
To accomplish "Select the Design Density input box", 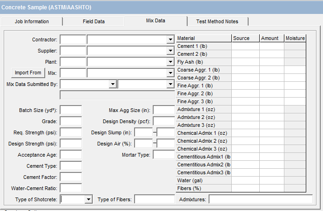I will pyautogui.click(x=163, y=121).
